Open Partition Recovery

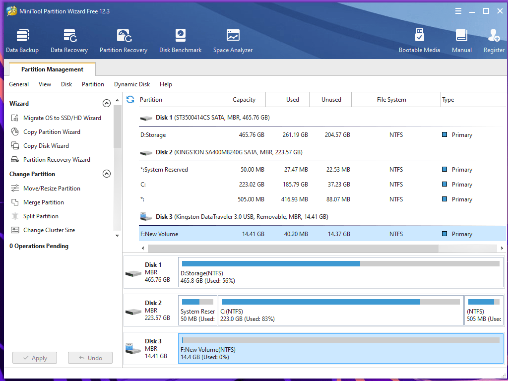tap(123, 40)
